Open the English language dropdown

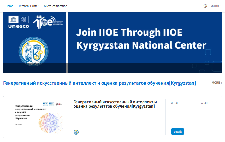coord(215,6)
